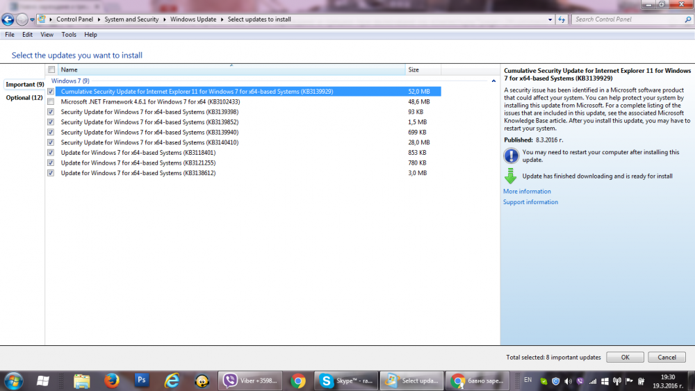Open the network signal tray icon
The height and width of the screenshot is (391, 695).
[592, 381]
